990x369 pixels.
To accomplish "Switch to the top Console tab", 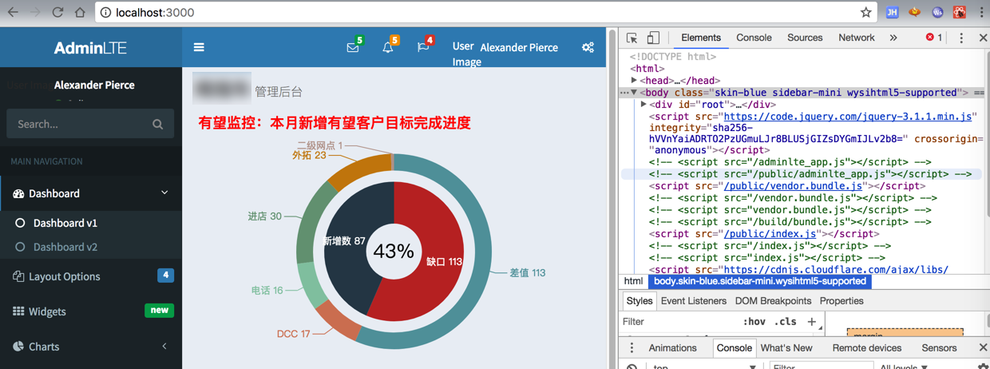I will tap(754, 38).
